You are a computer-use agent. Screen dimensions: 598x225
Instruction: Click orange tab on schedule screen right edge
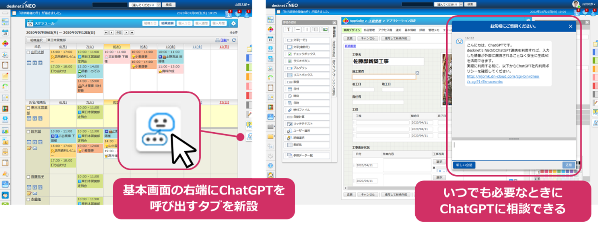pyautogui.click(x=249, y=76)
